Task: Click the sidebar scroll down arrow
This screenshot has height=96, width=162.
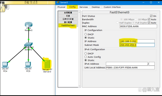Action: [79, 86]
